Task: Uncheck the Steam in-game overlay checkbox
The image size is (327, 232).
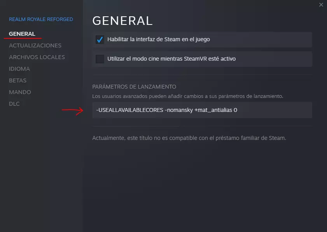Action: tap(100, 40)
